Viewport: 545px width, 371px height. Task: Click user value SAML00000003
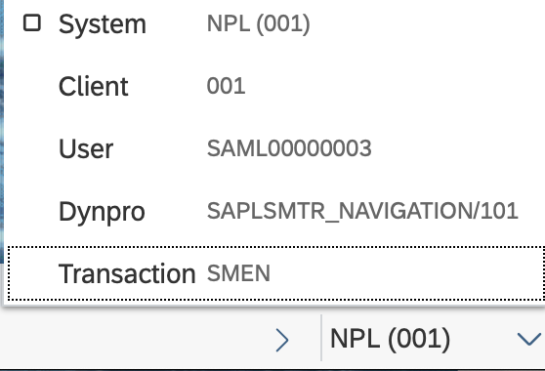[x=289, y=148]
